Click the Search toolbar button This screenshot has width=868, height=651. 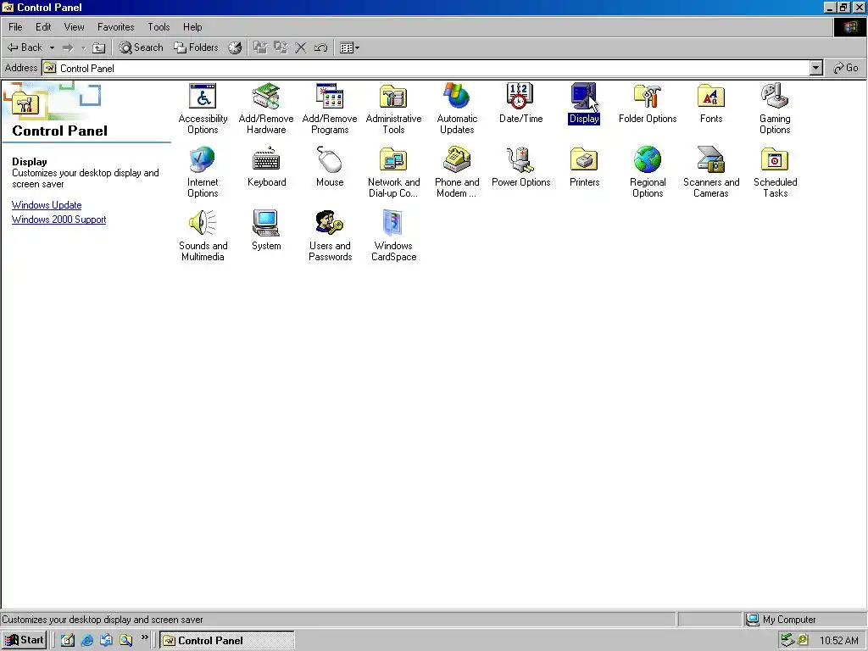142,47
